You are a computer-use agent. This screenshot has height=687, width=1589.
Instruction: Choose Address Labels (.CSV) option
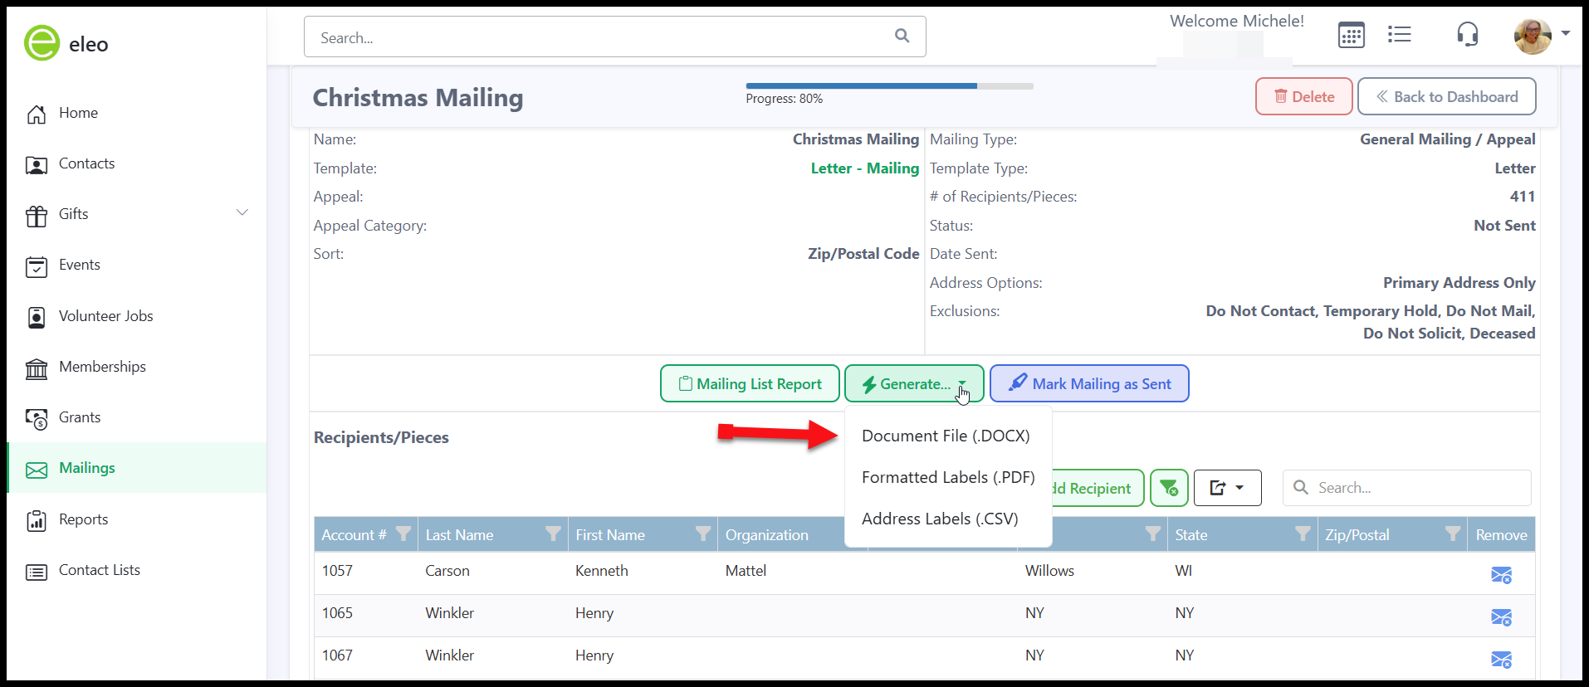point(940,519)
